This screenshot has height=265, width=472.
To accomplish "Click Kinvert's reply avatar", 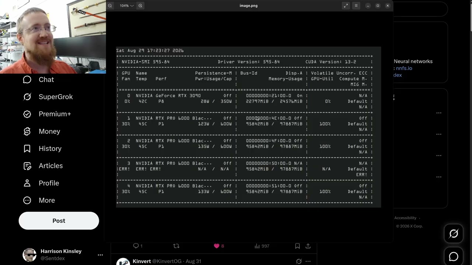I will [x=123, y=262].
